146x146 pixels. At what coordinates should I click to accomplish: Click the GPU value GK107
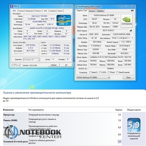coord(94,19)
